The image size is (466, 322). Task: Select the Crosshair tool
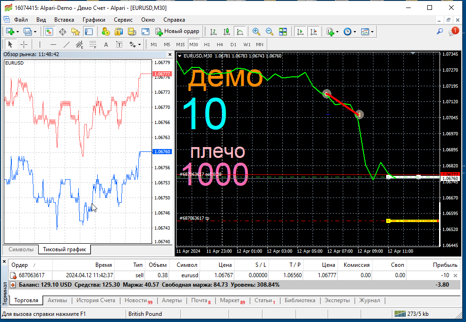24,44
